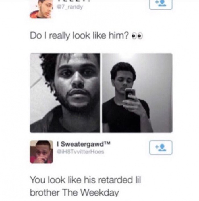Click the words "The Weekday" in the reply

[x=91, y=192]
